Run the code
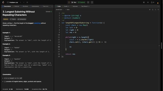Viewport: 163px width, 91px height. (x=74, y=2)
